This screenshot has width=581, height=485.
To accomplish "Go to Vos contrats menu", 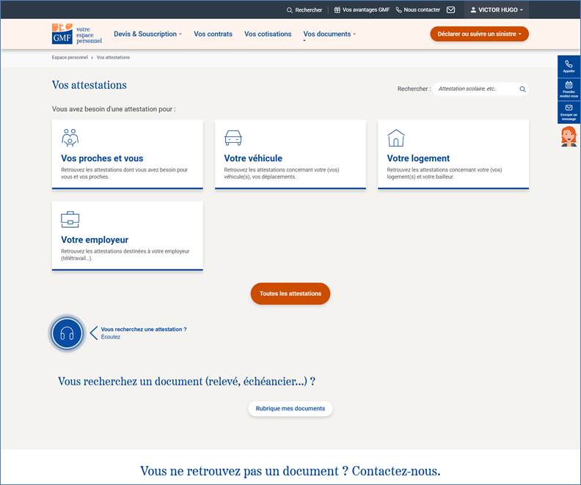I will point(213,34).
